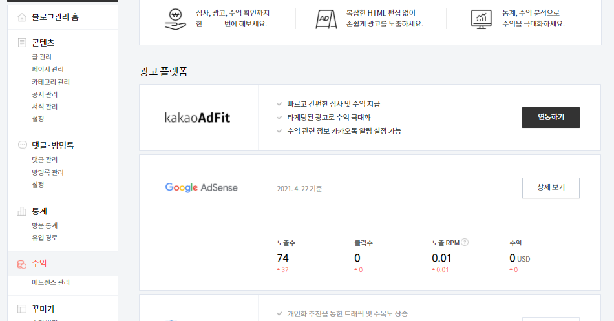Screen dimensions: 614x321
Task: Click the Google AdSense logo
Action: tap(201, 187)
